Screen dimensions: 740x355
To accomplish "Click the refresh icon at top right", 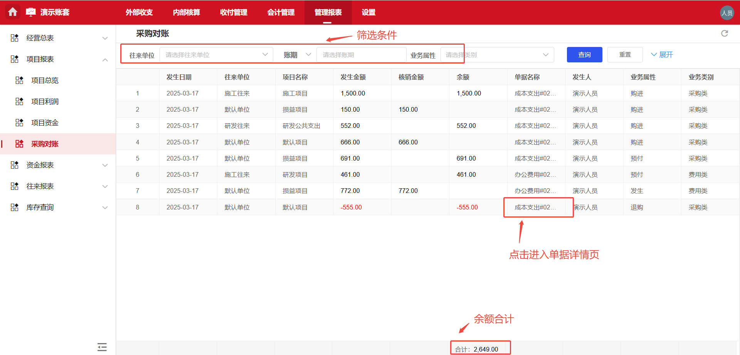I will coord(725,33).
